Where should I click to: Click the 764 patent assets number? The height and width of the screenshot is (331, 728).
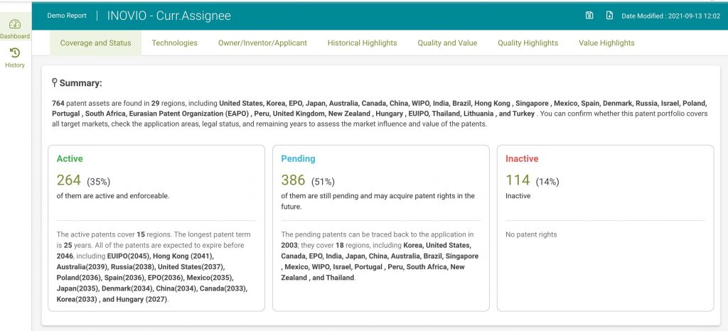click(x=58, y=103)
